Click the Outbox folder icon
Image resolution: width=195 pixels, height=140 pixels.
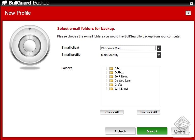tap(112, 72)
